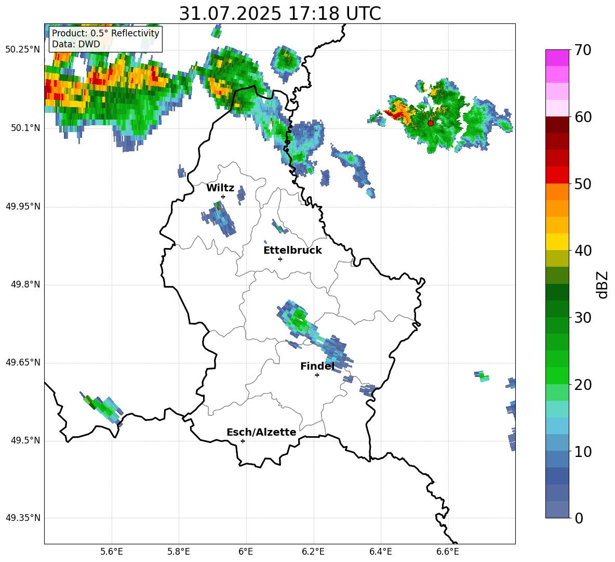Click the 6.4°E longitude label

point(380,552)
